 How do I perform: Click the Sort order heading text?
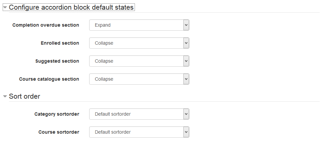coord(24,97)
